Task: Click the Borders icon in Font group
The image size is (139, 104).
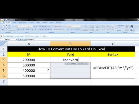Action: click(x=28, y=29)
